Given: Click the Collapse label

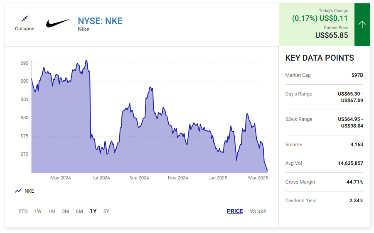Looking at the screenshot, I should [x=25, y=29].
